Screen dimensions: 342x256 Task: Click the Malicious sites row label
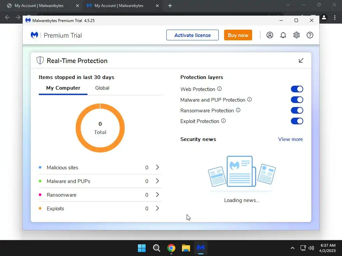pos(62,167)
